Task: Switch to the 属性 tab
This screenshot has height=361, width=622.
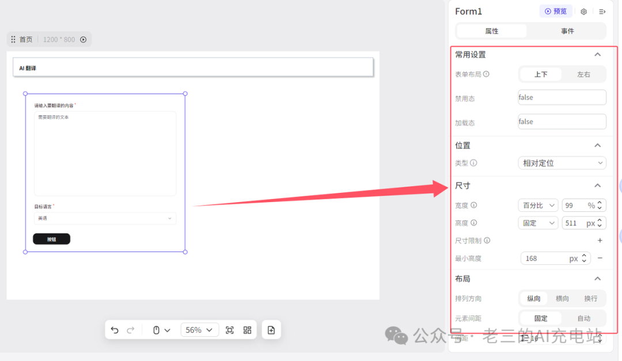Action: point(491,31)
